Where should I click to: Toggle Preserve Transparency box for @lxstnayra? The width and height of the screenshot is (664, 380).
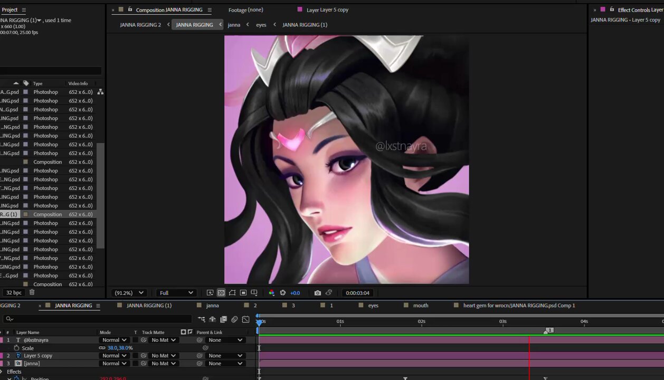135,340
